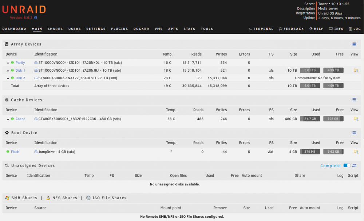Viewport: 364px width, 221px height.
Task: Refresh unassigned devices list
Action: [x=354, y=166]
